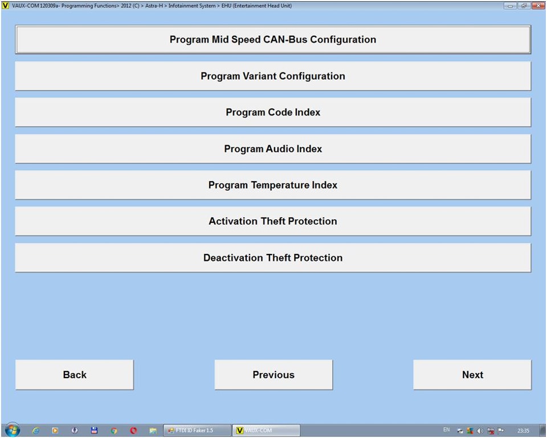
Task: Open the lightning bolt taskbar icon
Action: (74, 431)
